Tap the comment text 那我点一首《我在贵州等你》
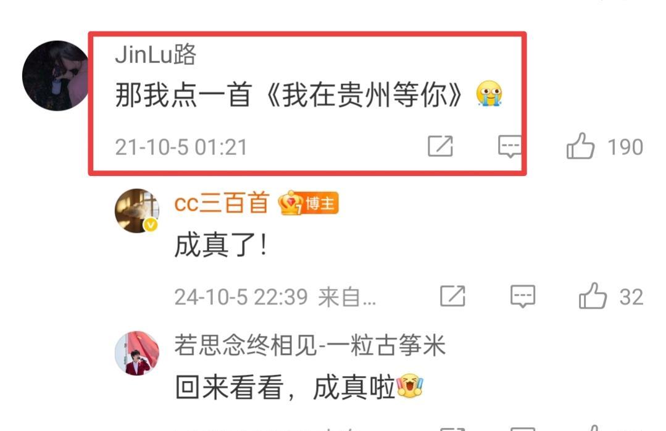The height and width of the screenshot is (431, 666). 289,94
